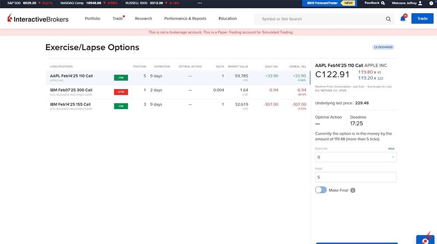Open Performance & Reports menu

click(185, 19)
